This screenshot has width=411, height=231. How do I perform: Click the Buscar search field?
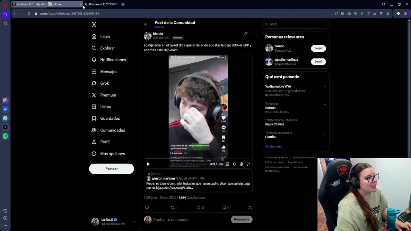coord(296,24)
